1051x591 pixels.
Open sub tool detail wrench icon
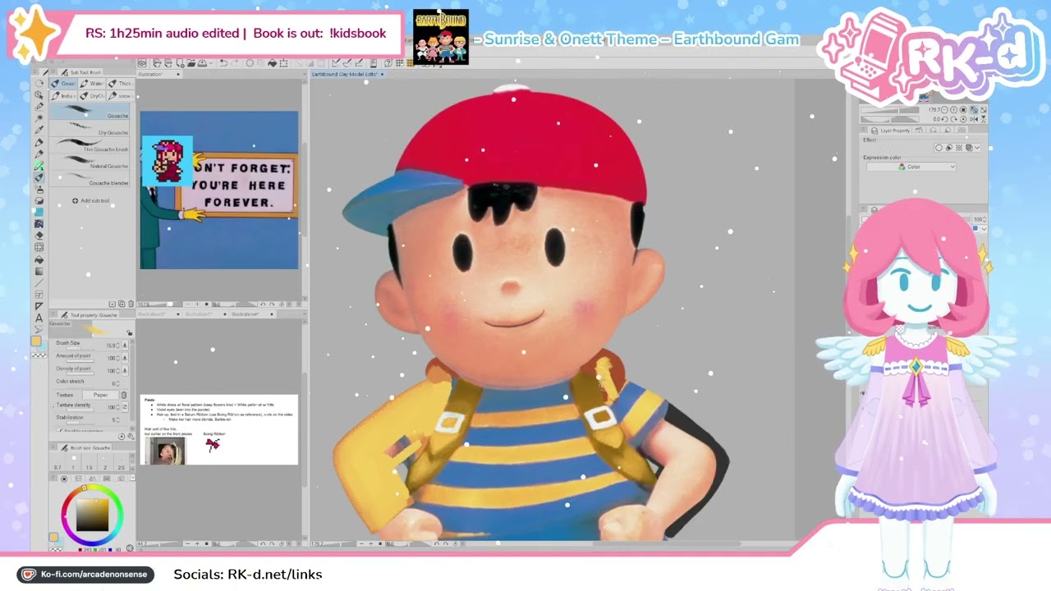pyautogui.click(x=130, y=437)
